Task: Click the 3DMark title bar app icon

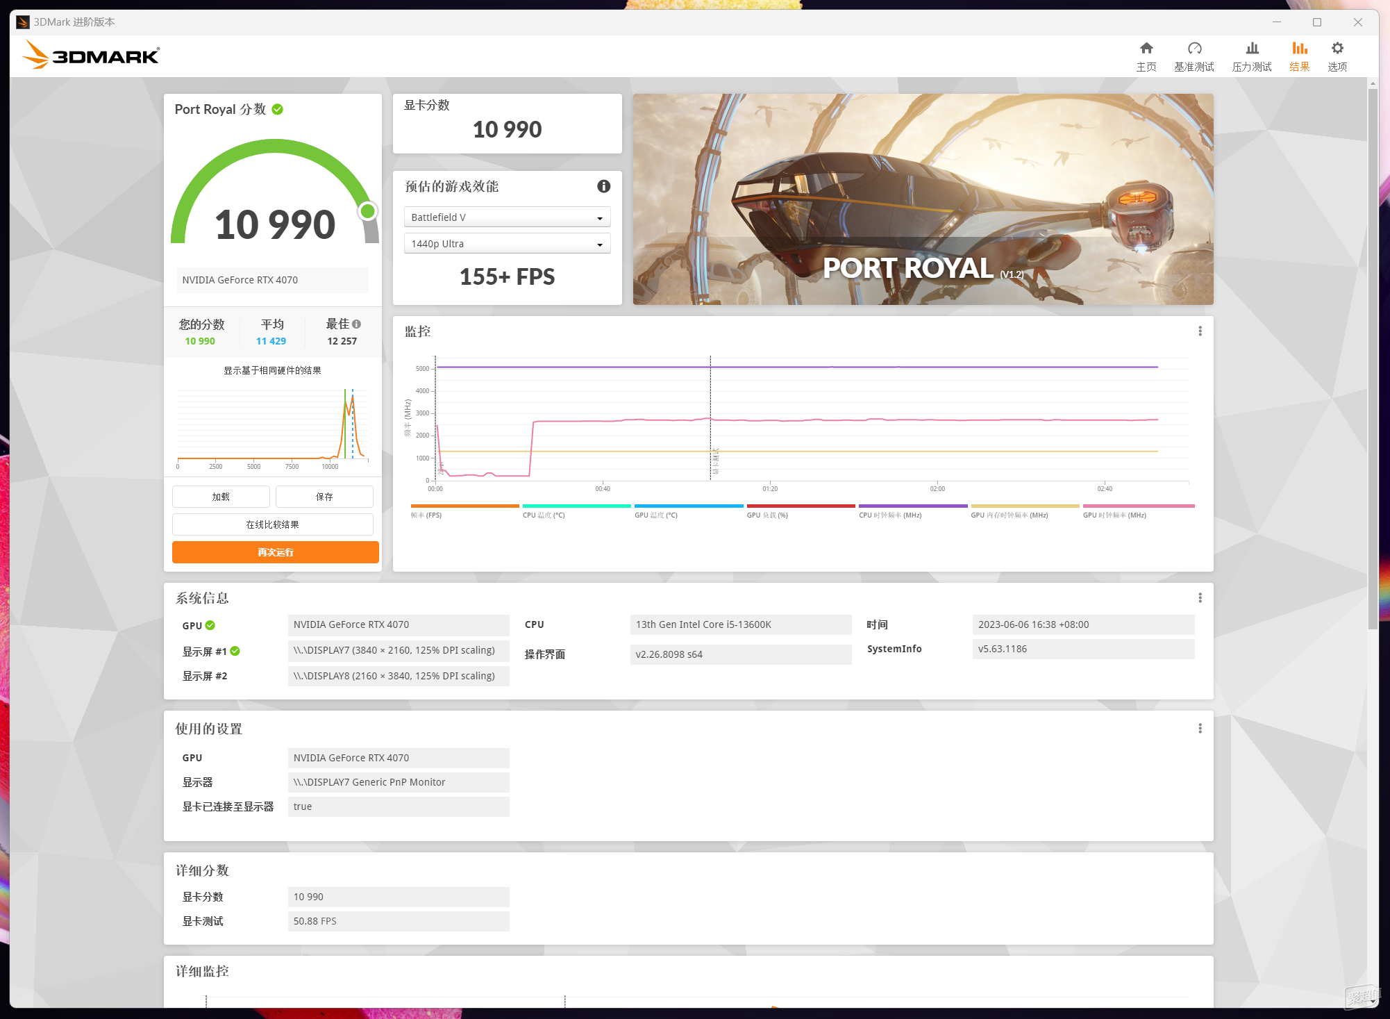Action: pyautogui.click(x=23, y=22)
